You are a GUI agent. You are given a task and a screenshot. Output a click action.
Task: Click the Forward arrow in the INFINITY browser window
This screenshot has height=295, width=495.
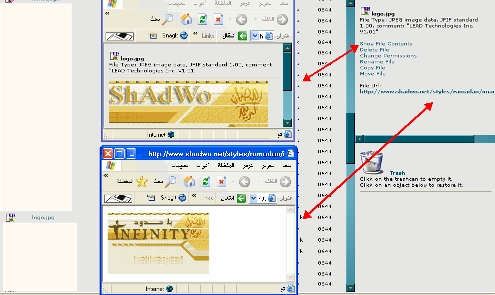[x=285, y=182]
